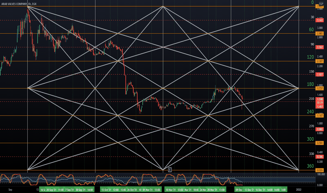Click the 26 Oct '21 date label
327x193 pixels.
132,190
